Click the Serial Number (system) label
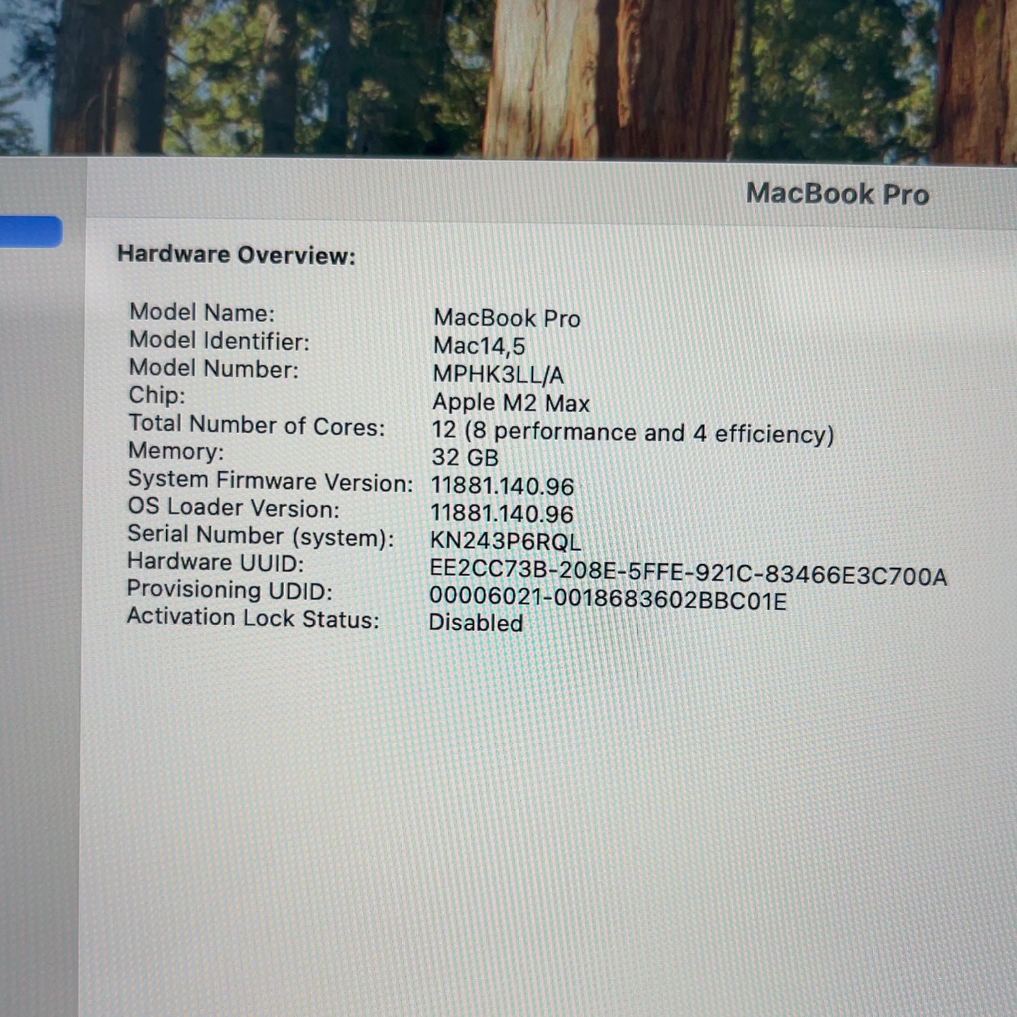Screen dimensions: 1017x1017 (260, 536)
